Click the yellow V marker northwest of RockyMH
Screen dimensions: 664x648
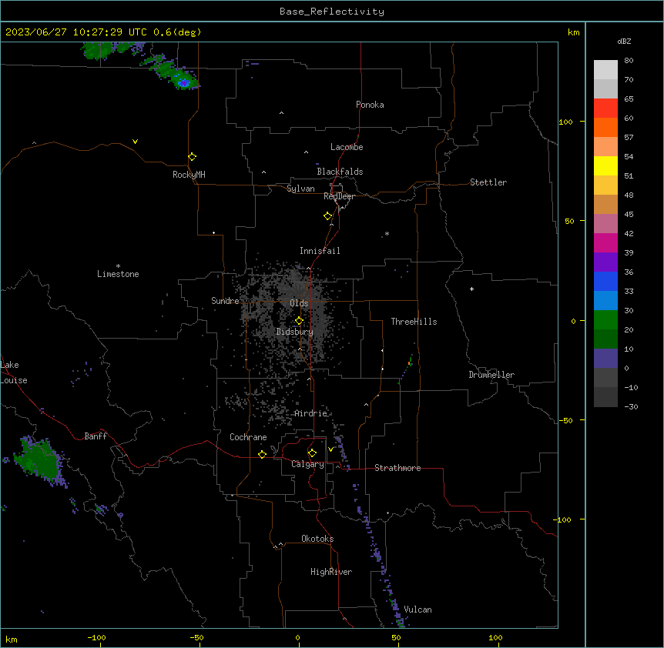pos(135,142)
